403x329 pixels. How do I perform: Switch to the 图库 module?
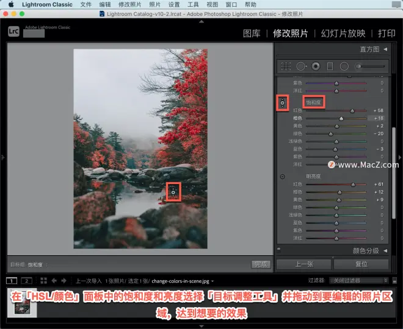click(x=252, y=34)
